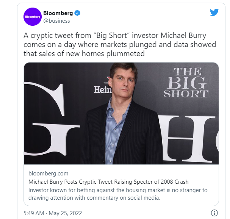This screenshot has width=230, height=219.
Task: Visit the @business handle profile
Action: 56,21
